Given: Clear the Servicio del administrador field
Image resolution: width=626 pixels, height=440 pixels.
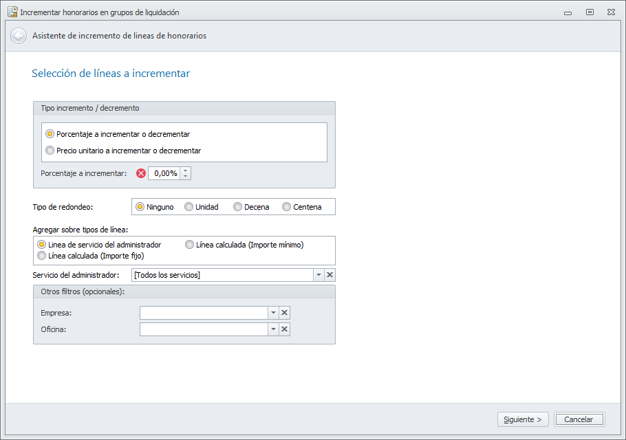Looking at the screenshot, I should (x=330, y=275).
